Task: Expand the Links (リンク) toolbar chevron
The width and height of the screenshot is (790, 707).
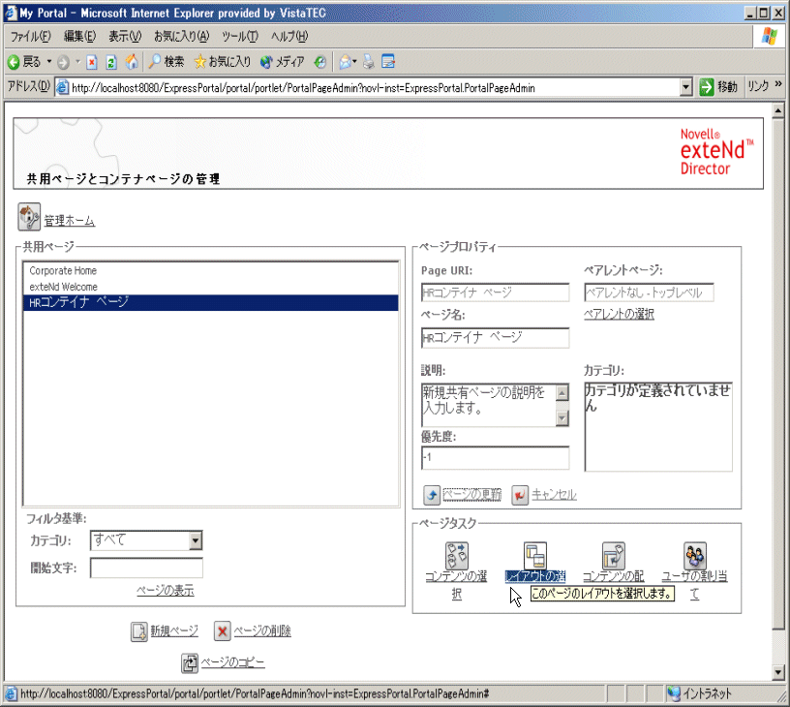Action: 778,83
